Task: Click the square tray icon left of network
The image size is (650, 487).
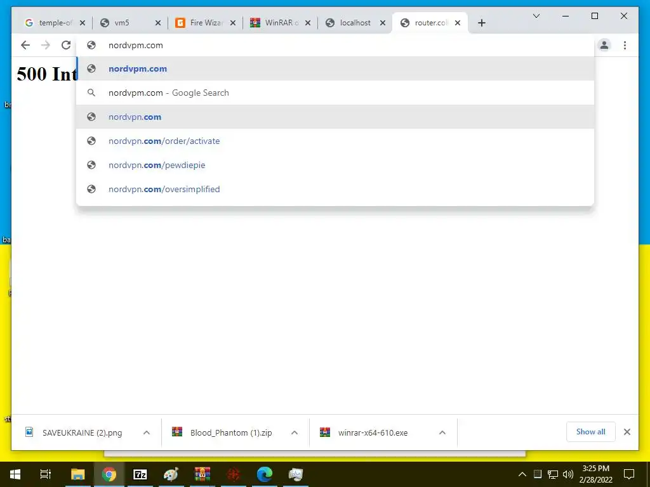Action: (x=537, y=474)
